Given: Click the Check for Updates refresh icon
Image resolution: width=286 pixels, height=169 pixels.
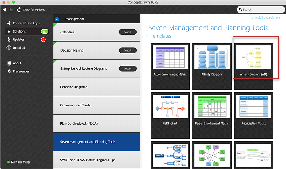Looking at the screenshot, I should click(19, 10).
